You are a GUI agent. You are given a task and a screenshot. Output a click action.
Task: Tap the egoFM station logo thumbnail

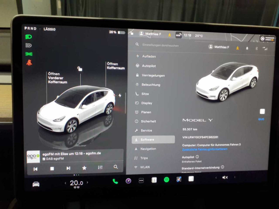click(33, 156)
